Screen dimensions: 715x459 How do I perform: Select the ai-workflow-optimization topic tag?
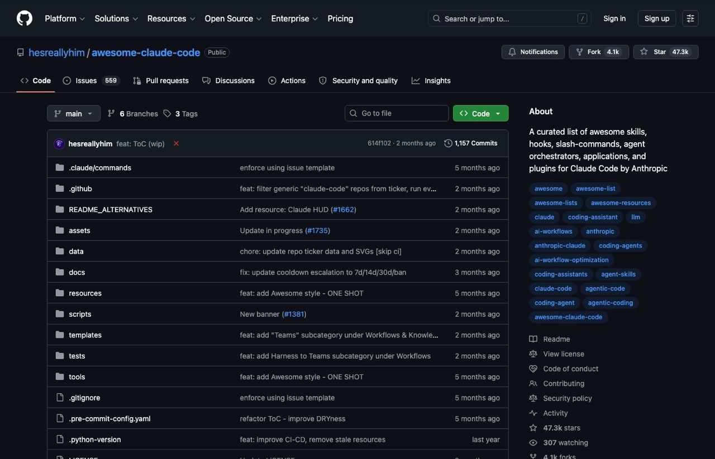click(x=571, y=260)
